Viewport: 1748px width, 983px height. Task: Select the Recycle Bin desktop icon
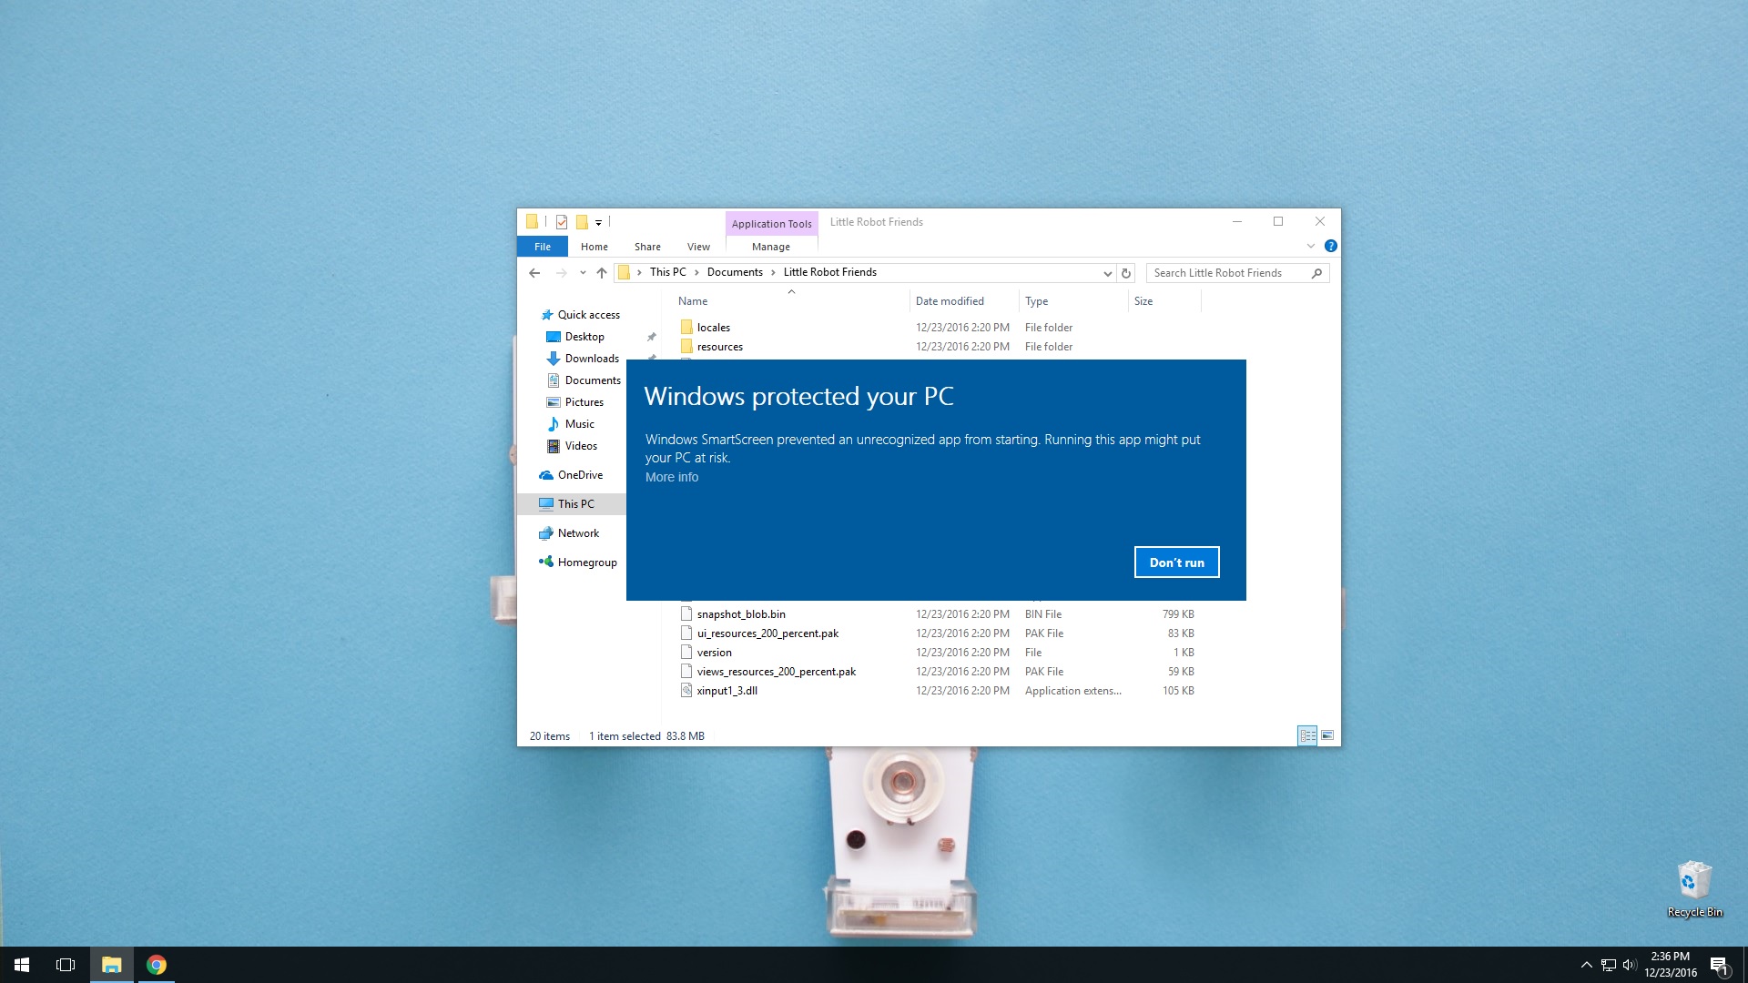click(x=1694, y=890)
